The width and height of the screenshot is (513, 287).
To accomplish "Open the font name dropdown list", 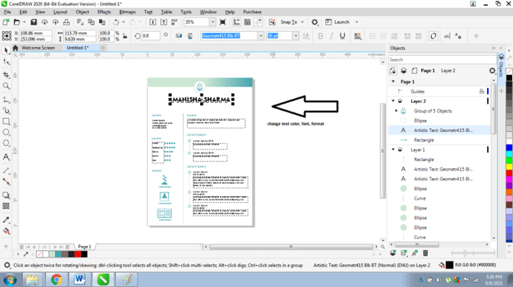I will pos(260,36).
